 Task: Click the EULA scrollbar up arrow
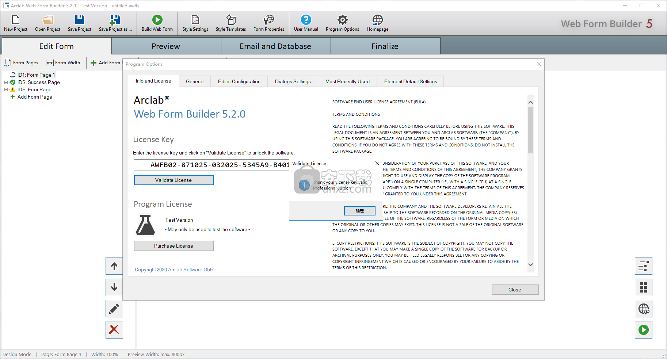531,103
